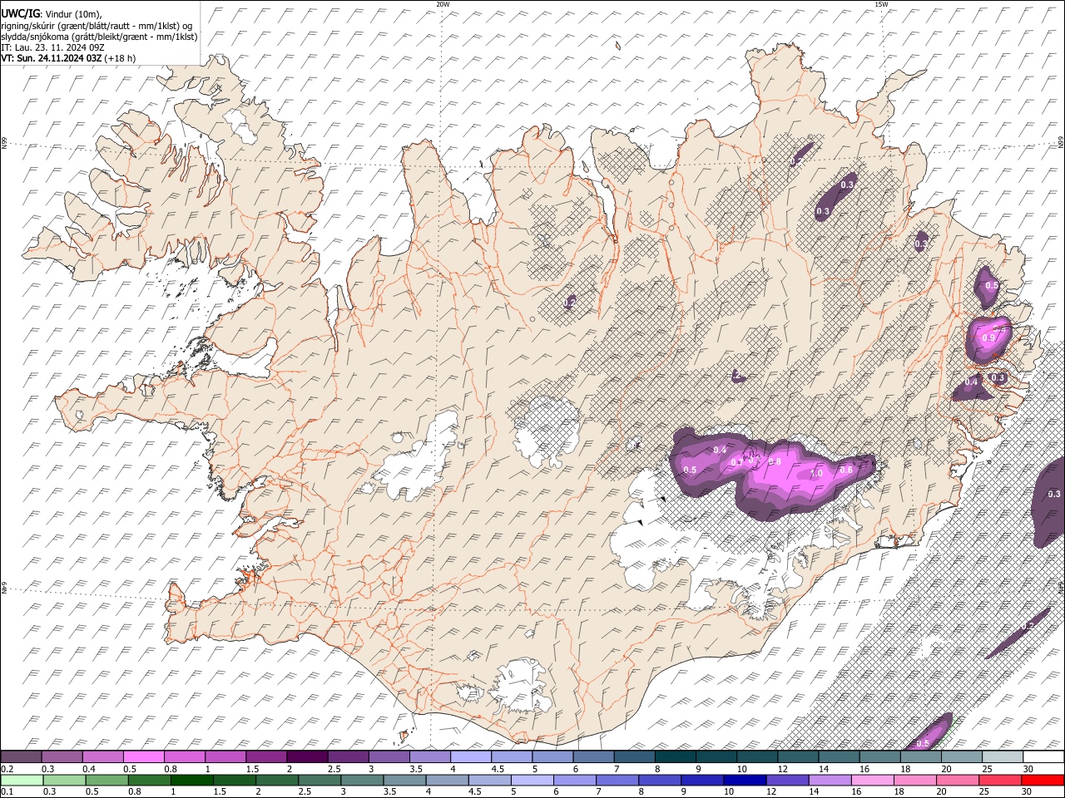The height and width of the screenshot is (798, 1065).
Task: Select the medium green 0.5 rain legend swatch
Action: click(106, 780)
